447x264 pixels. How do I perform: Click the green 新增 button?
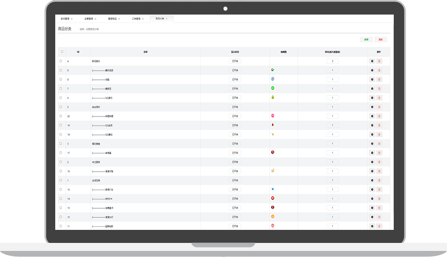[x=366, y=39]
